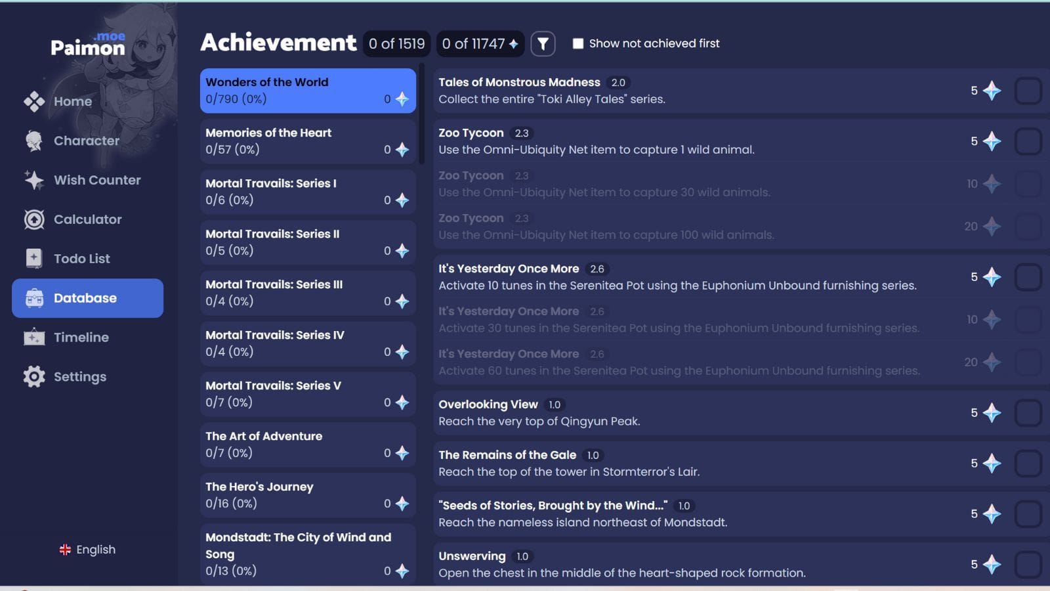Tick the 'Unswerving' achievement checkbox
Viewport: 1050px width, 591px height.
[x=1028, y=564]
